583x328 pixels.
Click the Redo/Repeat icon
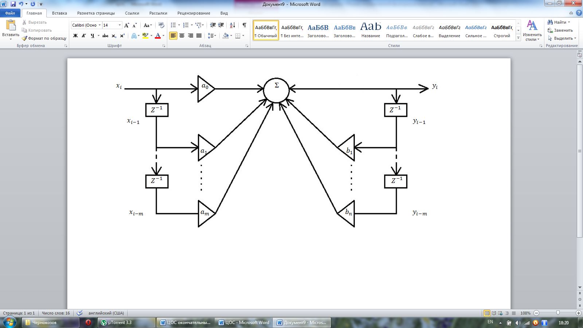[x=33, y=4]
